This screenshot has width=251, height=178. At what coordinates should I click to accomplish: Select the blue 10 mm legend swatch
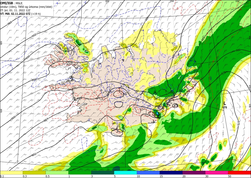pos(148,173)
